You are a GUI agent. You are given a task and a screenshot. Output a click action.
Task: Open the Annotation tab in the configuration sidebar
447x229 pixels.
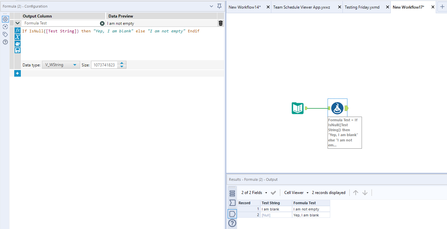click(x=5, y=34)
